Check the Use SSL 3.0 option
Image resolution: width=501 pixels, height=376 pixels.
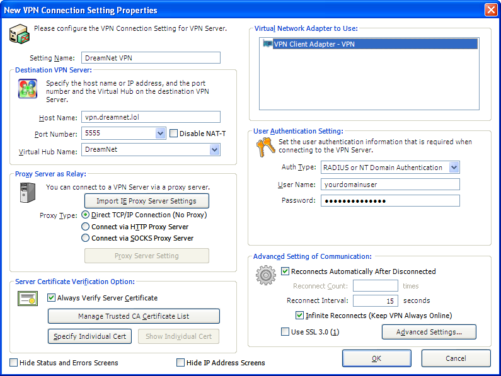tap(285, 331)
